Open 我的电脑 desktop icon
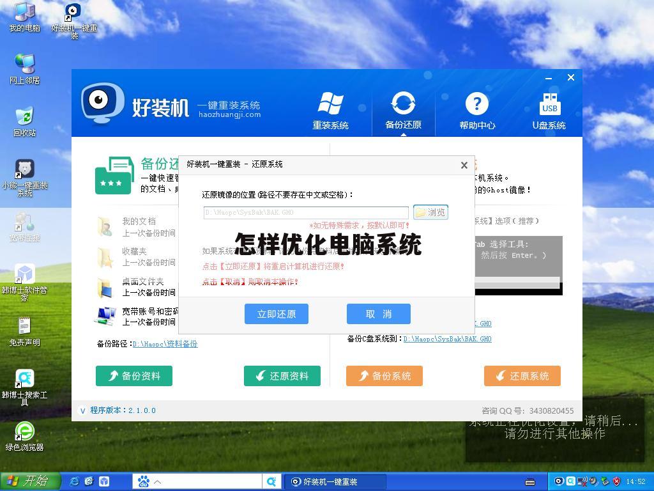 (x=25, y=17)
